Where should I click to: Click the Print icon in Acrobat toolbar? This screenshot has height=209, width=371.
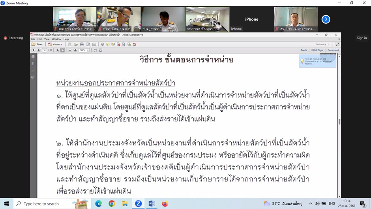pyautogui.click(x=82, y=45)
